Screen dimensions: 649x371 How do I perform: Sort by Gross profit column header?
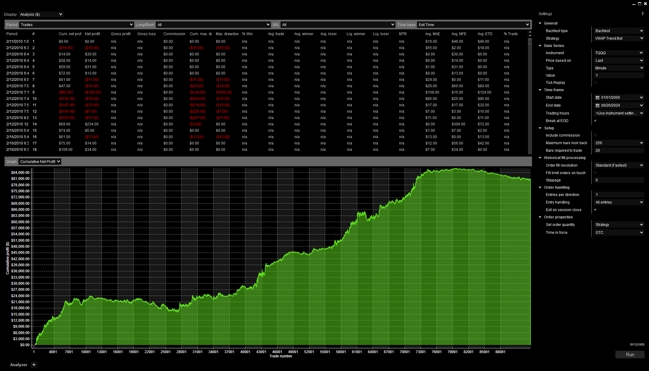click(x=121, y=34)
